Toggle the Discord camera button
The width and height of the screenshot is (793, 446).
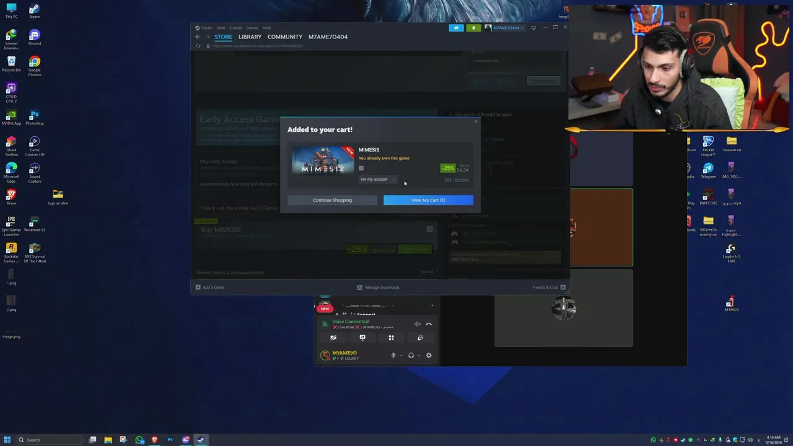[x=333, y=338]
